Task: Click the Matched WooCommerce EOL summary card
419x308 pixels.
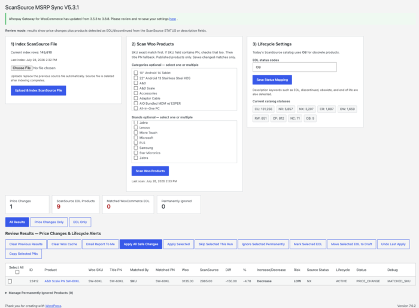Action: coord(128,205)
